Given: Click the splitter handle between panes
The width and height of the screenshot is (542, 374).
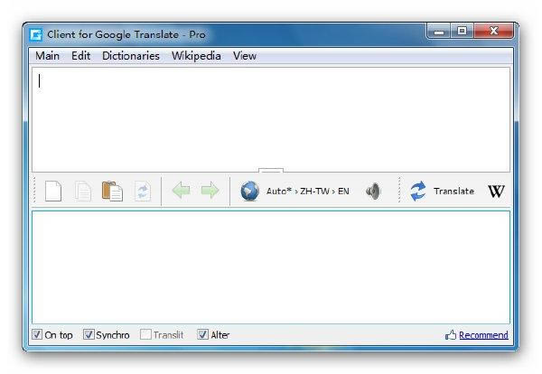Looking at the screenshot, I should coord(271,171).
